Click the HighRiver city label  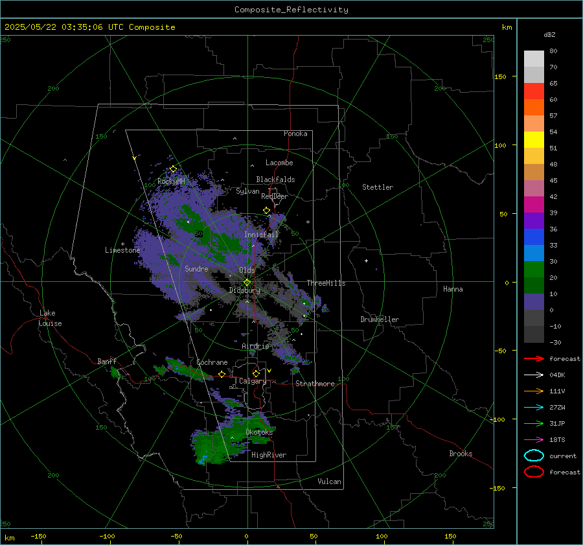coord(269,456)
